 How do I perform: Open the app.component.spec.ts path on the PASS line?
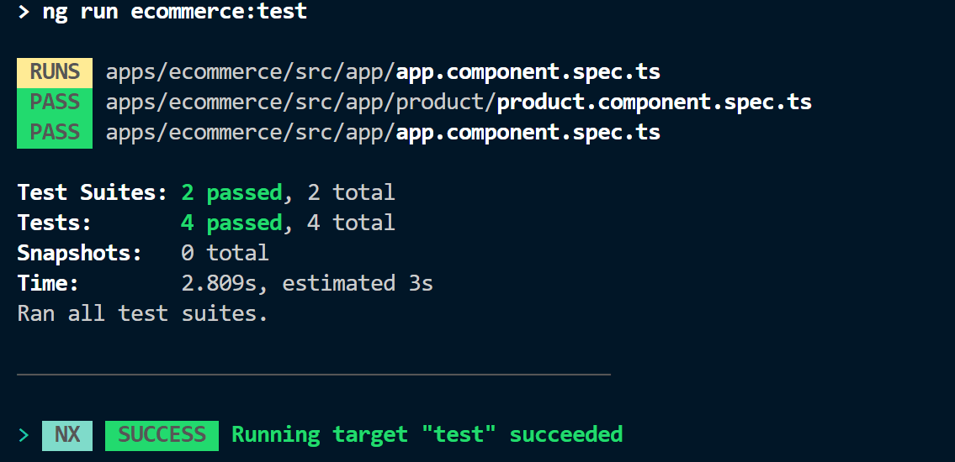pos(383,133)
